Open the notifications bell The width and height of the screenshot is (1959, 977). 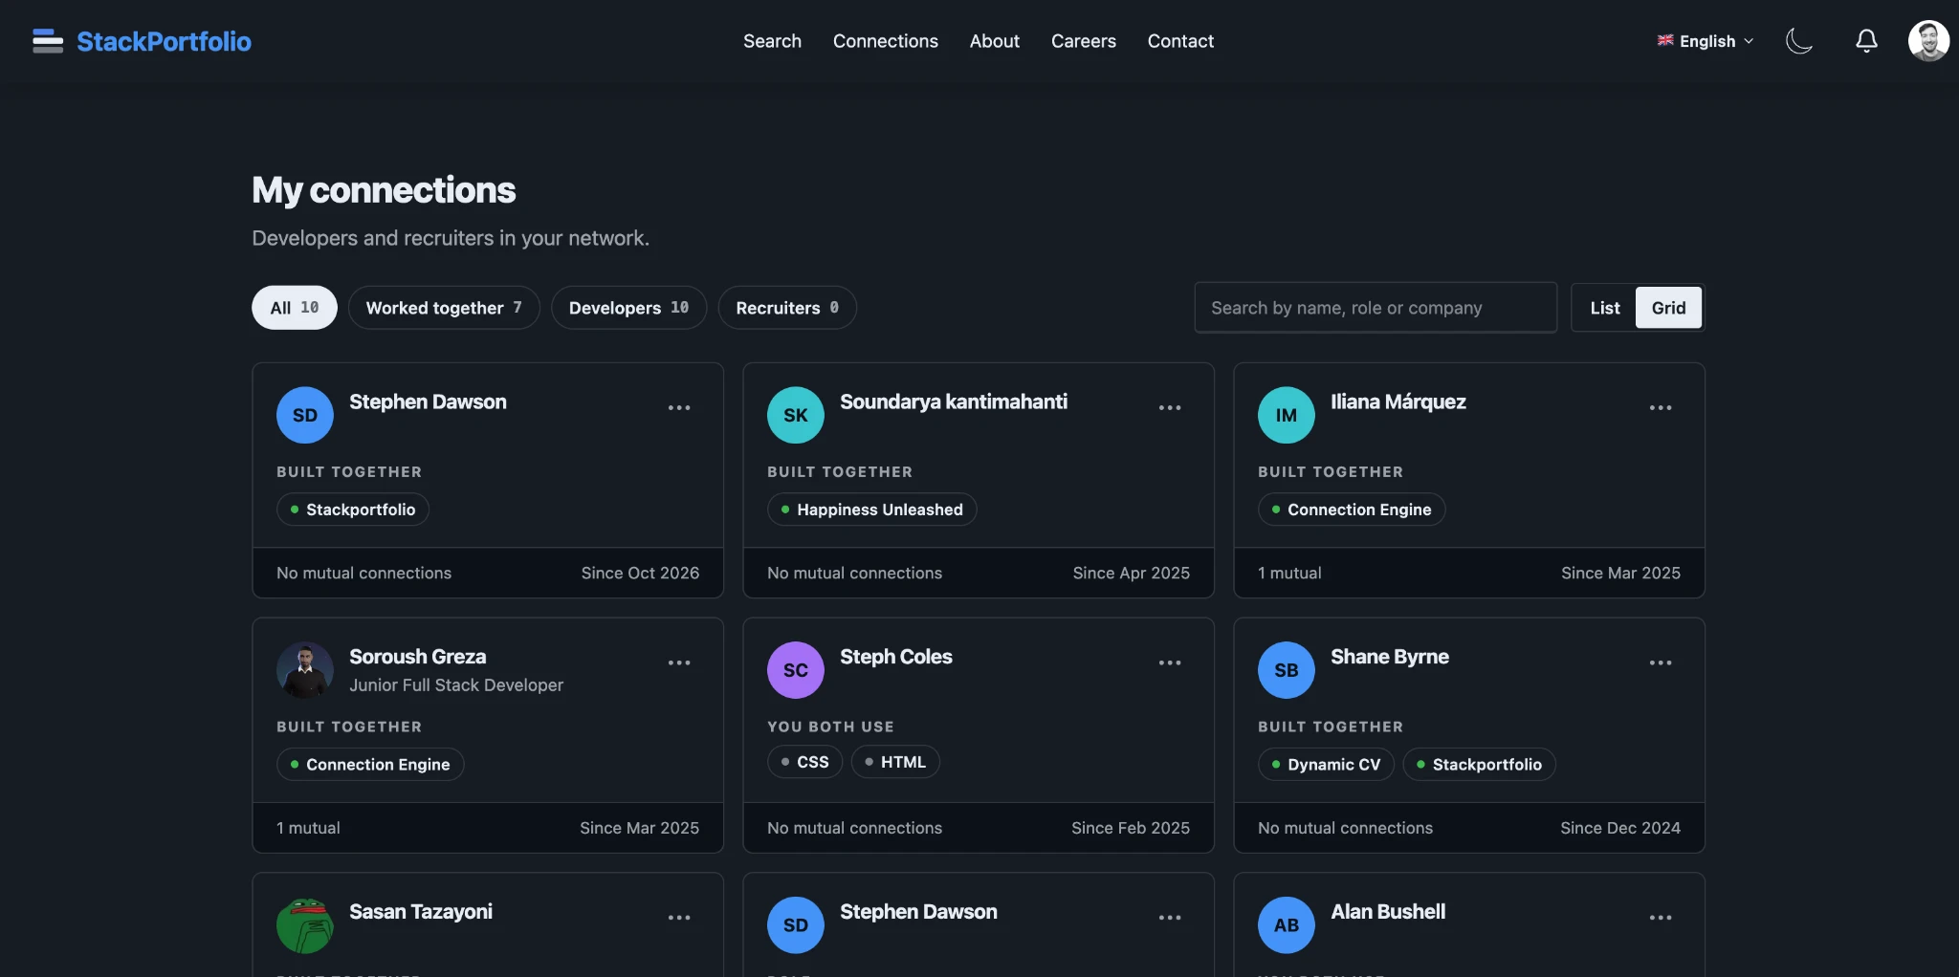point(1866,41)
